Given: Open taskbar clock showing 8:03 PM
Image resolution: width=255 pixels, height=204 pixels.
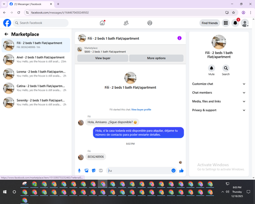Looking at the screenshot, I should coord(237,192).
